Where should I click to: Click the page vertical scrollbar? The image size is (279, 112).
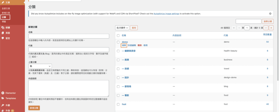278,40
